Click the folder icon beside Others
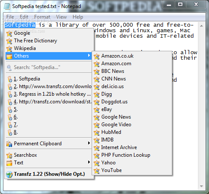The image size is (209, 194). (9, 56)
